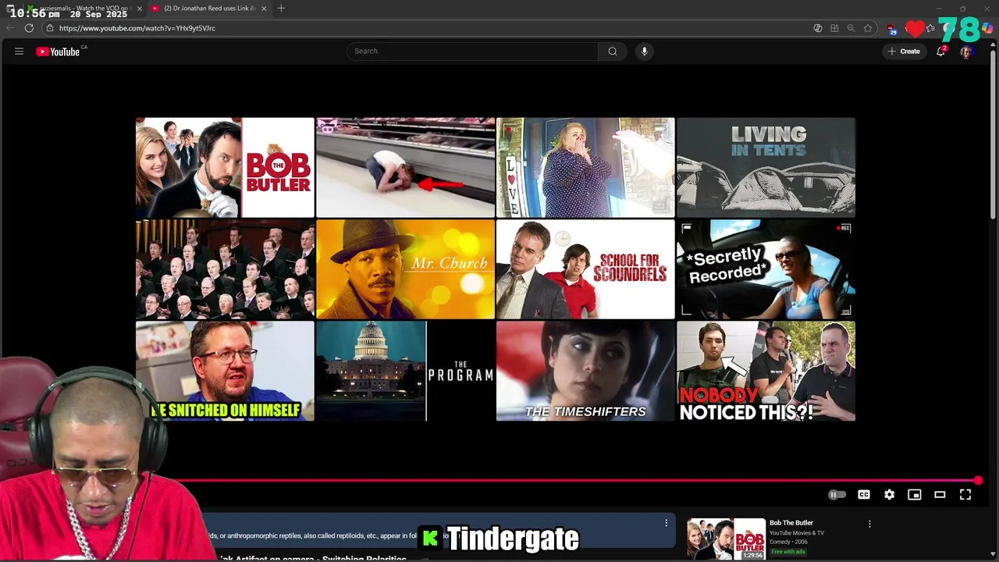Viewport: 999px width, 562px height.
Task: Open options for Bob The Butler recommendation
Action: tap(869, 524)
